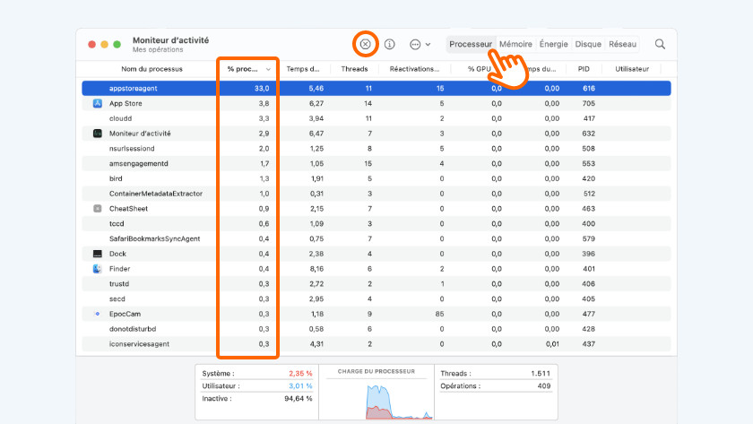Viewport: 753px width, 424px height.
Task: Click the Mes opérations subtitle
Action: coord(158,49)
